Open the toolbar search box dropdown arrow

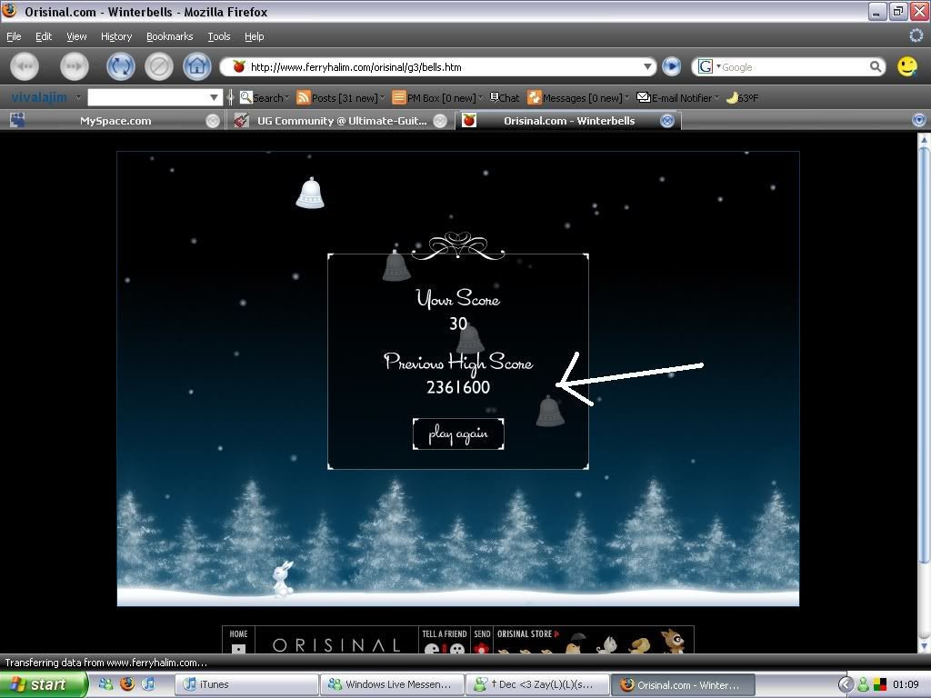[x=214, y=97]
